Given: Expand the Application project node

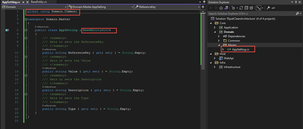Looking at the screenshot, I should click(215, 27).
